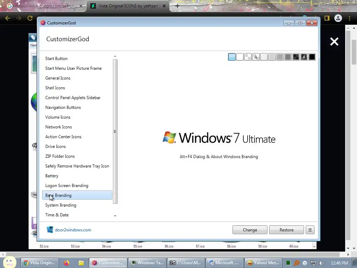Select Shell Icons in the list

77,88
